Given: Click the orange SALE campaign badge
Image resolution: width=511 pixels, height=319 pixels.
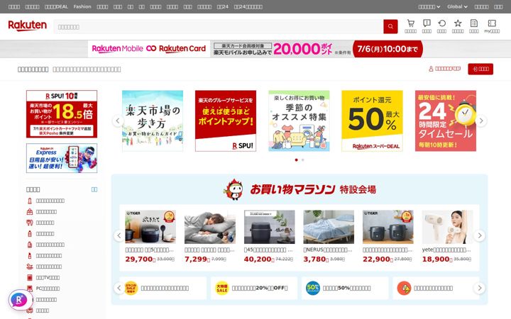Looking at the screenshot, I should (131, 288).
